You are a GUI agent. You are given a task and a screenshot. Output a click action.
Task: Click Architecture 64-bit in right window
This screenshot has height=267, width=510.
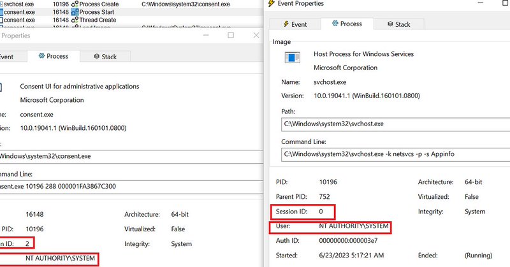[474, 182]
